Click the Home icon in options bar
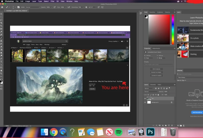The width and height of the screenshot is (203, 138). 2,7
